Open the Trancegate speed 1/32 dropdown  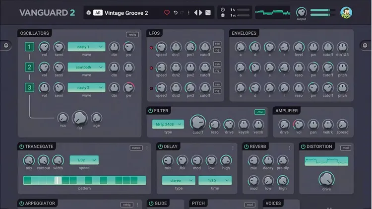click(x=84, y=160)
